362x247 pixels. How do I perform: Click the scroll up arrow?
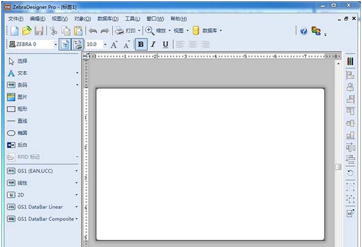(x=338, y=64)
